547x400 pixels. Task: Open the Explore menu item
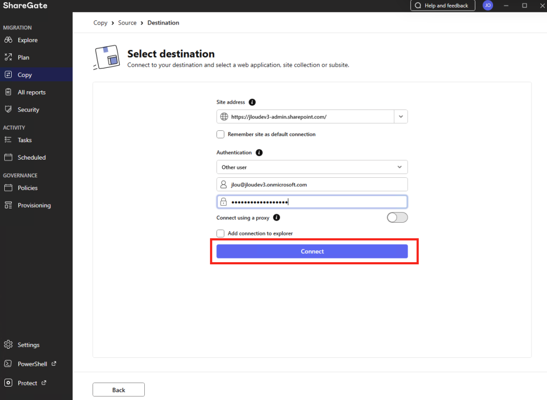[36, 40]
